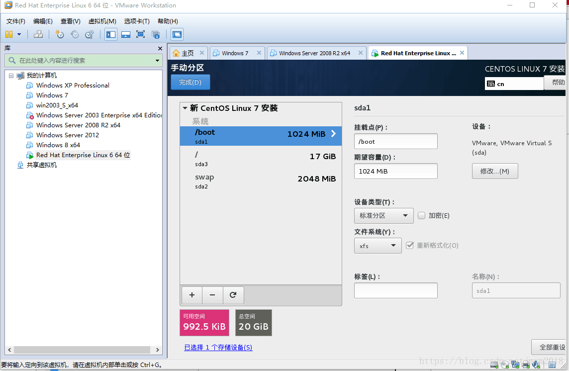Open the power options arrow beside pause
The height and width of the screenshot is (371, 569).
tap(19, 34)
